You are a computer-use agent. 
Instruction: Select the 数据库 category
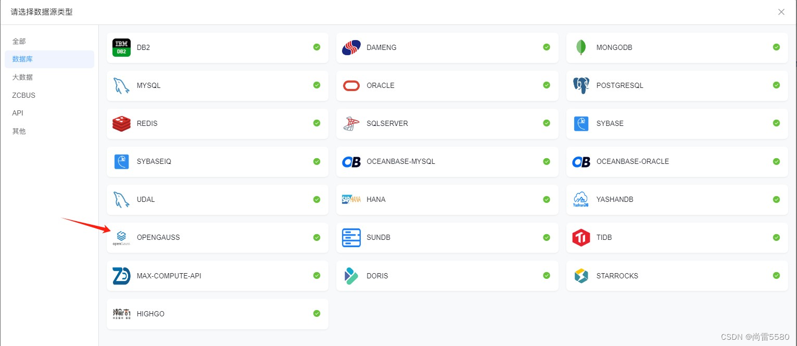49,59
